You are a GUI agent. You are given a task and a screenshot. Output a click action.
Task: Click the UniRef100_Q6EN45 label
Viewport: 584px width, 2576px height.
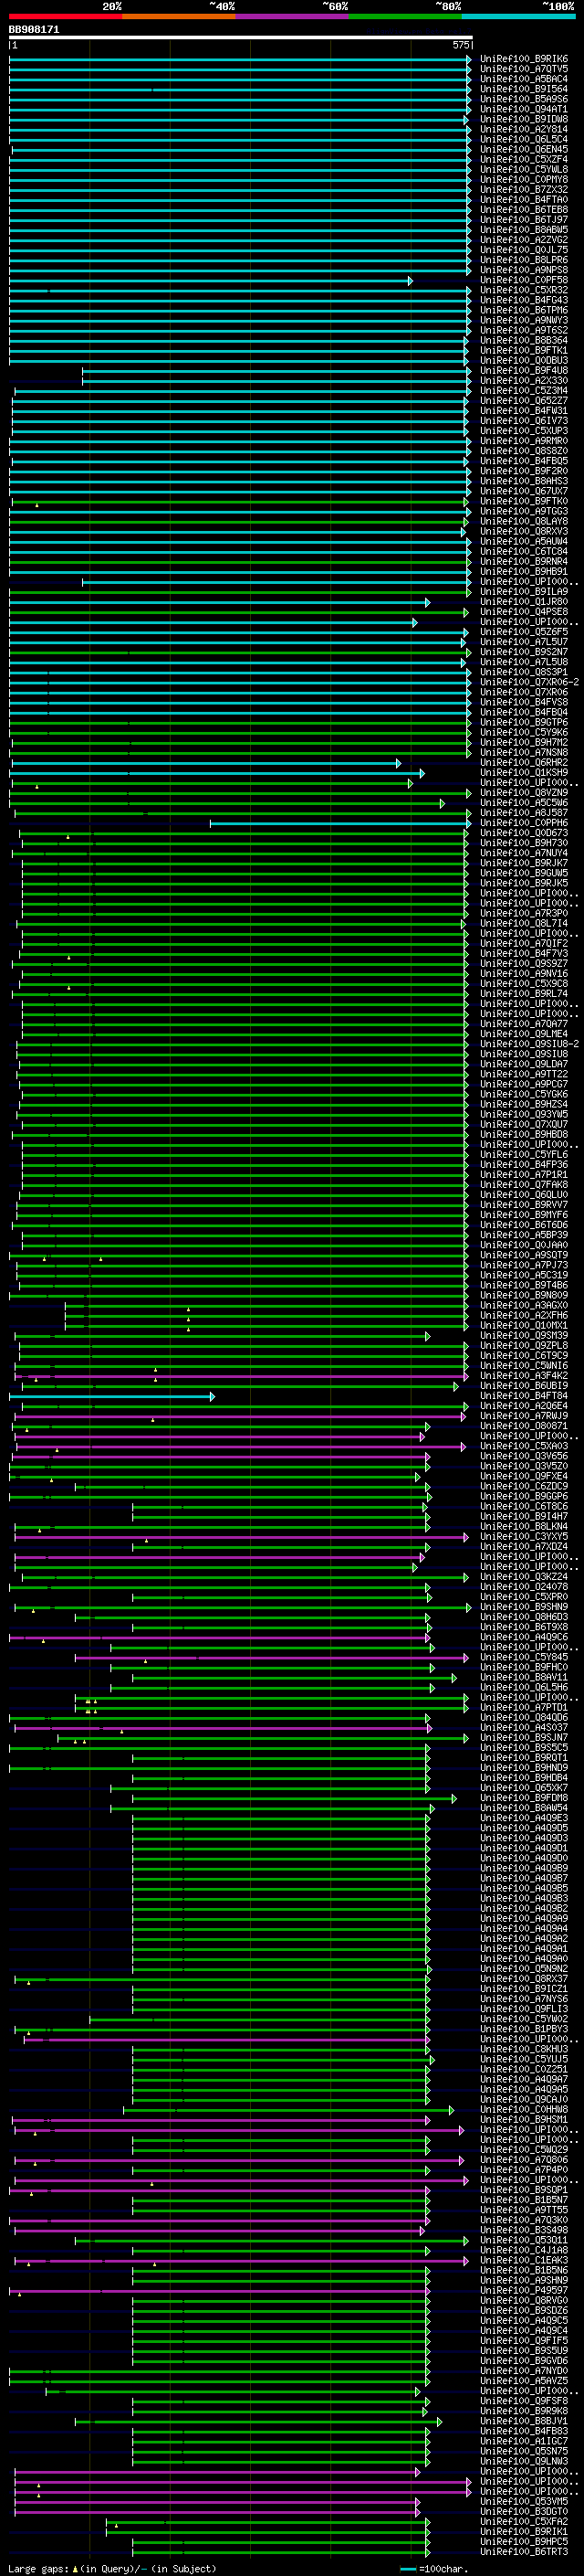[524, 150]
